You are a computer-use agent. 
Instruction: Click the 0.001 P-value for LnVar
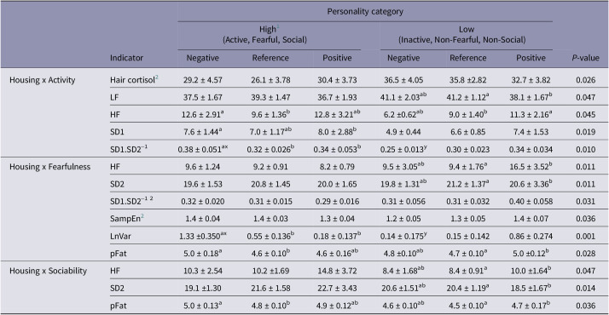[x=586, y=236]
